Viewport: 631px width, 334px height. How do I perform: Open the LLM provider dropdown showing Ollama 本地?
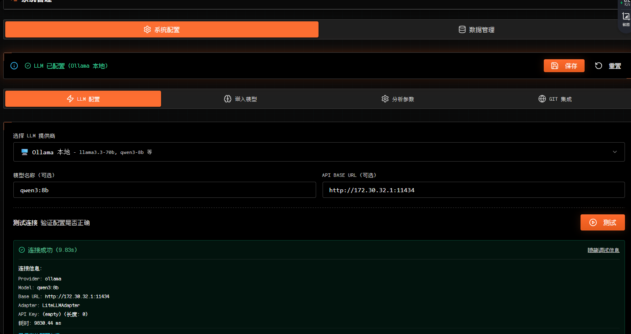click(319, 152)
